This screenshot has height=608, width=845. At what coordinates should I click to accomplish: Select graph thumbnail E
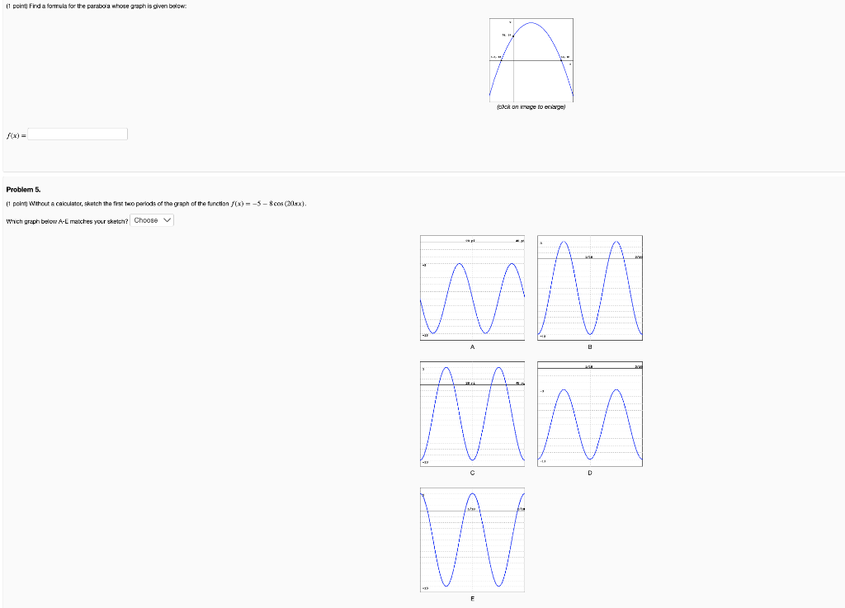point(472,540)
